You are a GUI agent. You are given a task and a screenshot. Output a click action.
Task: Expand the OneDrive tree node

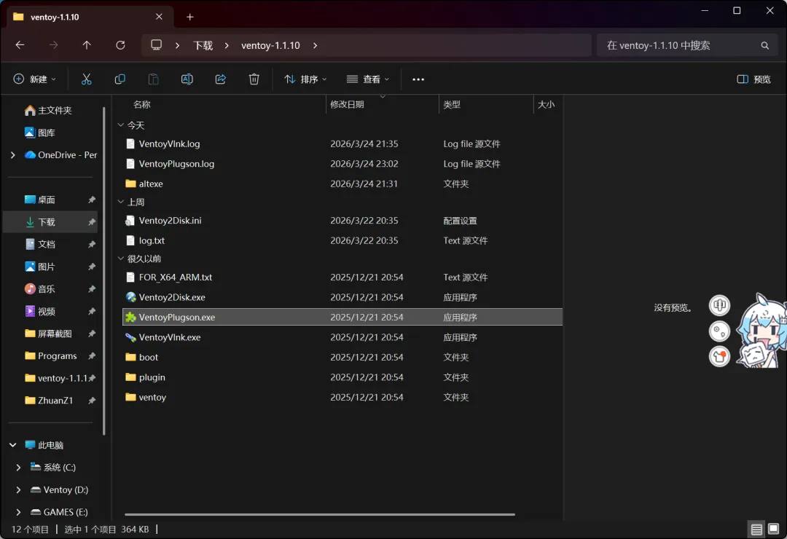[x=13, y=155]
